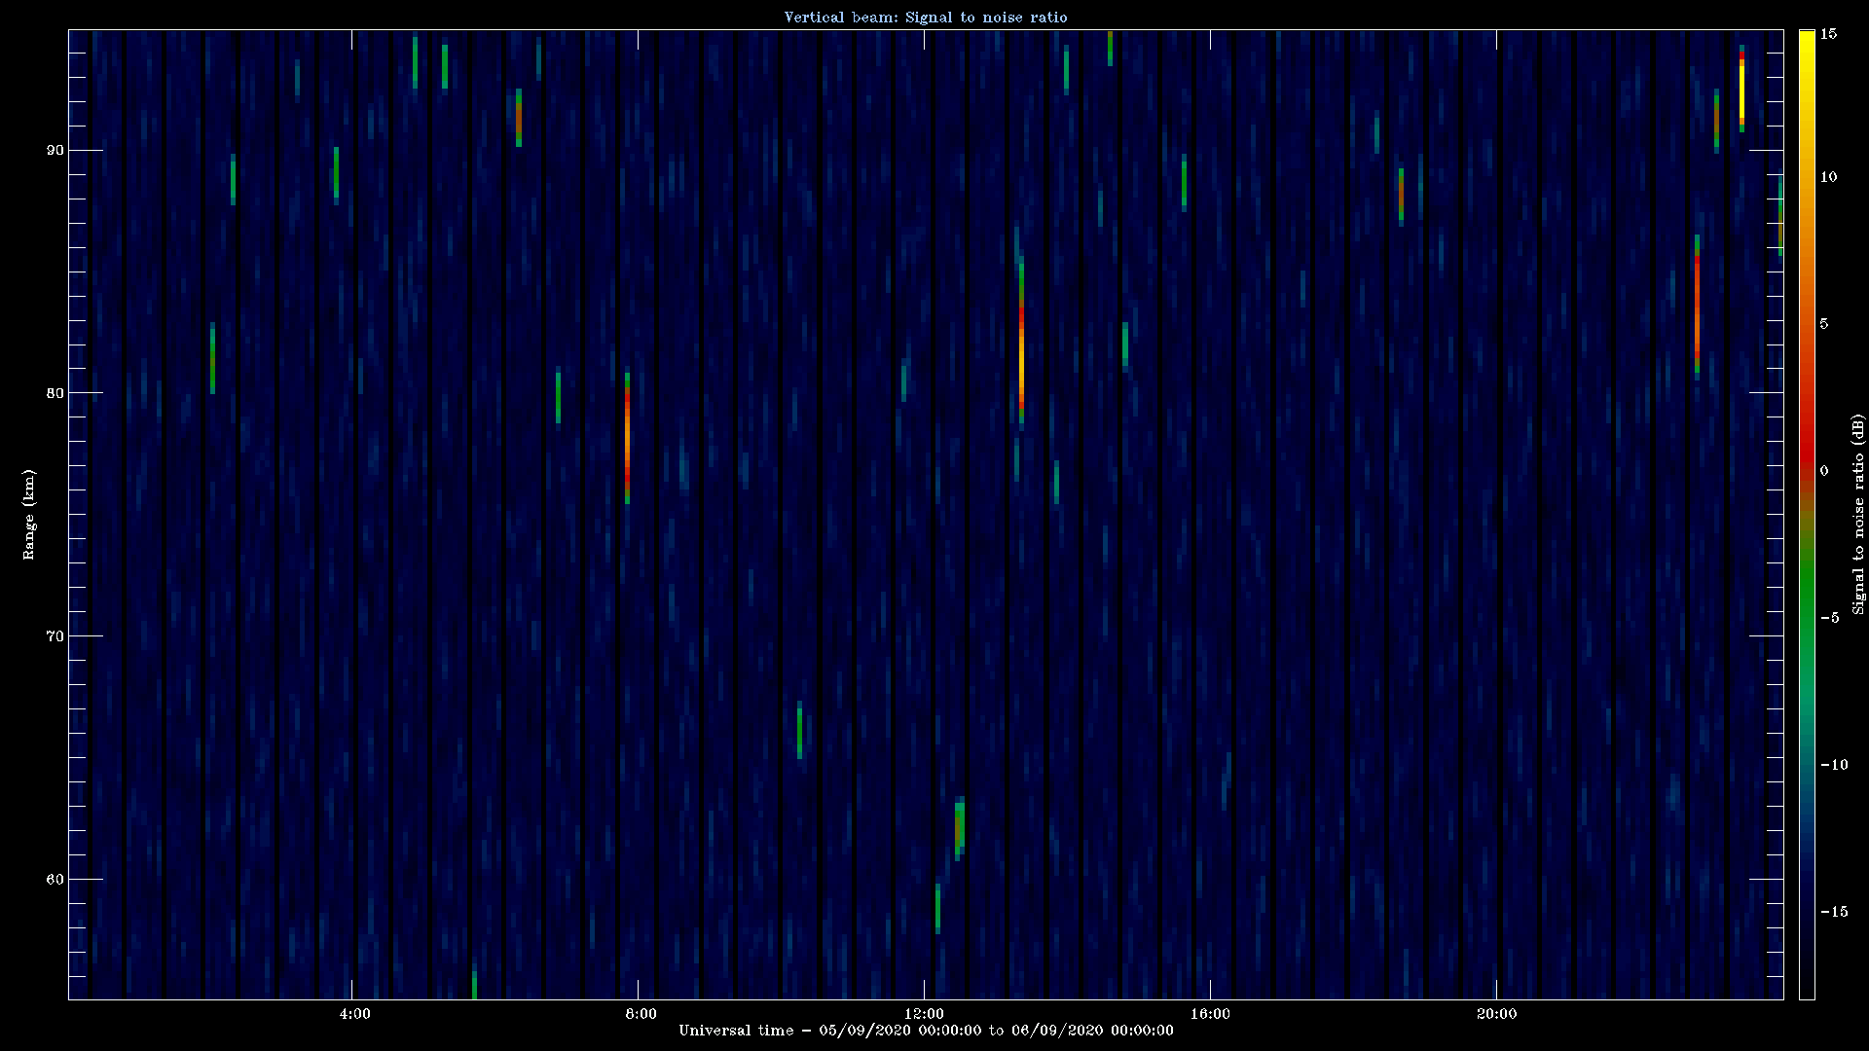
Task: Click the 4:00 time axis label
Action: [x=354, y=1013]
